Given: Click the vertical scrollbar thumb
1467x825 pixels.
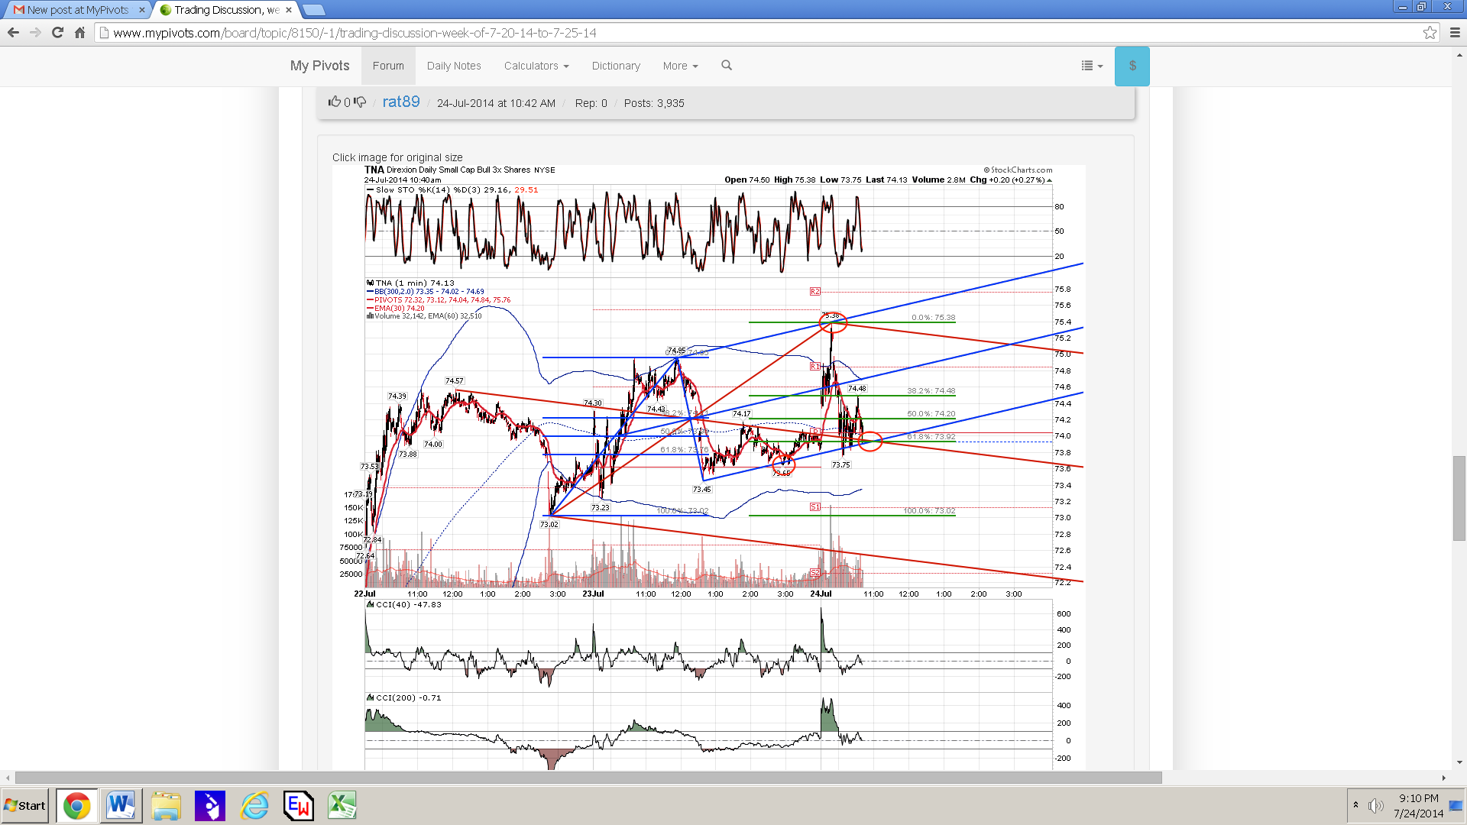Looking at the screenshot, I should click(x=1459, y=498).
